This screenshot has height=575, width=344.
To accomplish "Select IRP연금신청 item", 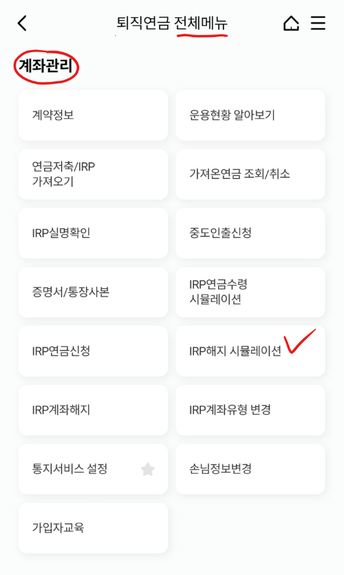I will 93,351.
